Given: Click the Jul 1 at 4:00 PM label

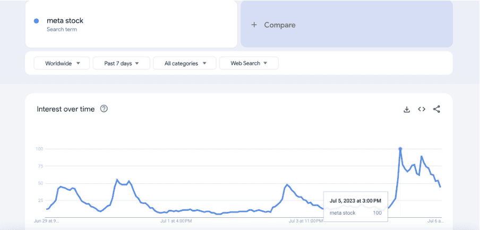Looking at the screenshot, I should [176, 220].
